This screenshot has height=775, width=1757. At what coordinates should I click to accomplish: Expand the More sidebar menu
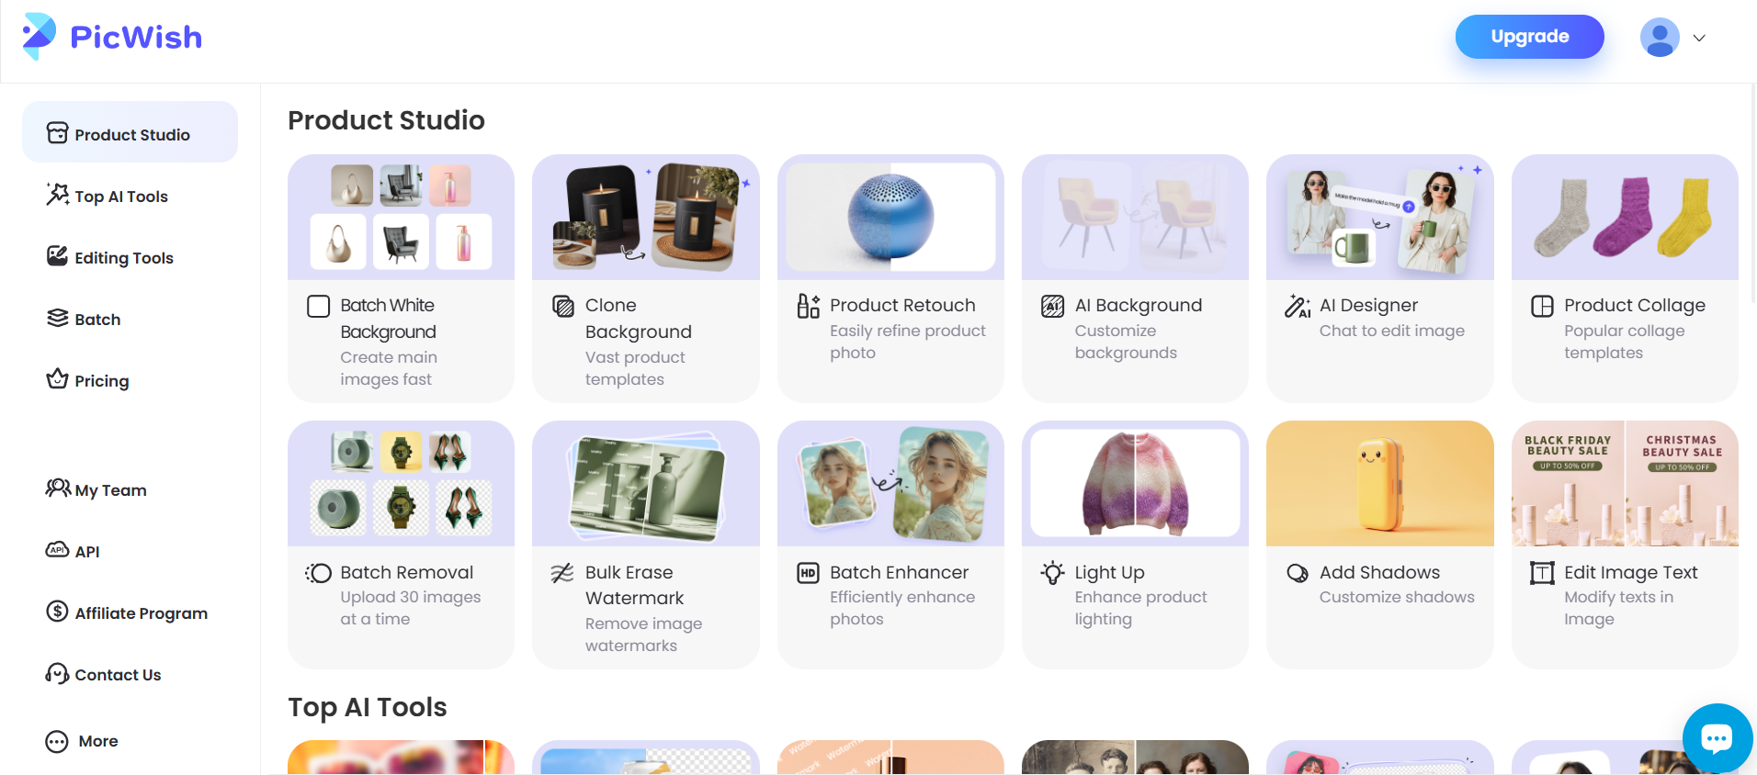[x=82, y=741]
